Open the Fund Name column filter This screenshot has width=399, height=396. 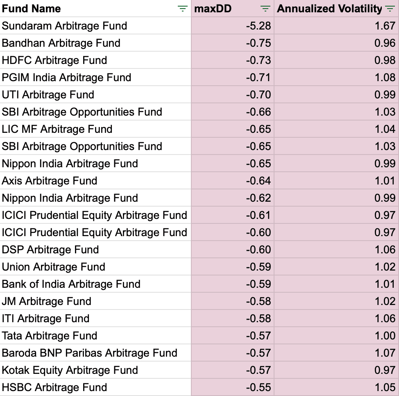pos(183,9)
